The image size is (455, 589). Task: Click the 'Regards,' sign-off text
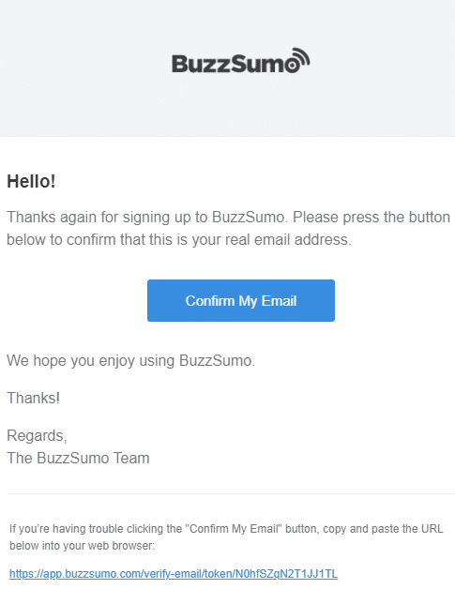[37, 436]
